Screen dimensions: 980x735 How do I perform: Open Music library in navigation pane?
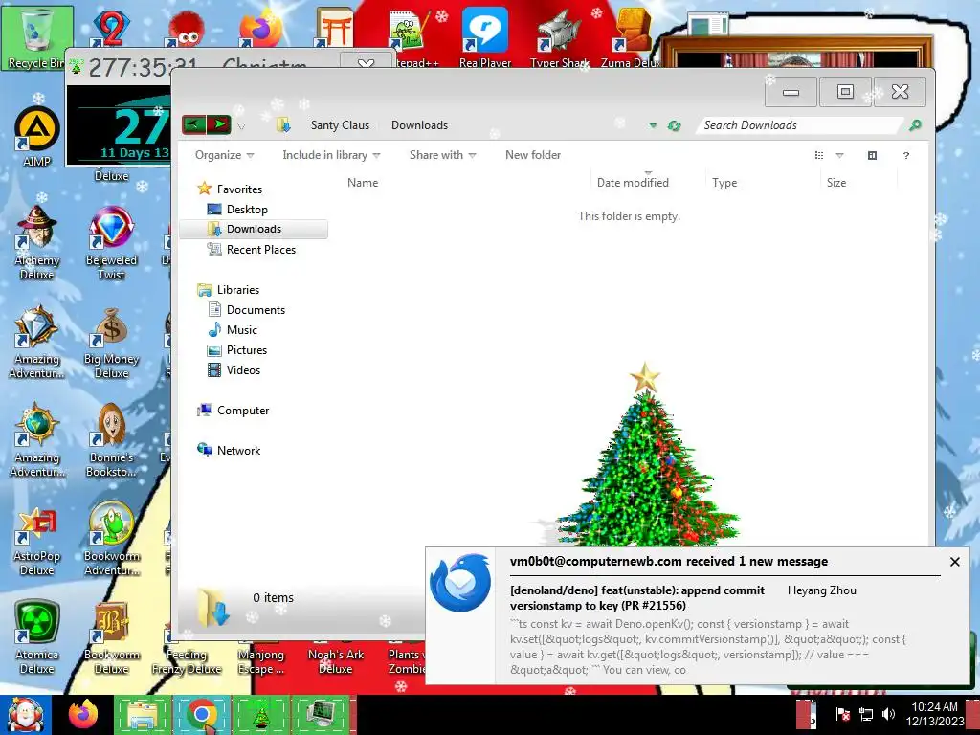pyautogui.click(x=241, y=330)
